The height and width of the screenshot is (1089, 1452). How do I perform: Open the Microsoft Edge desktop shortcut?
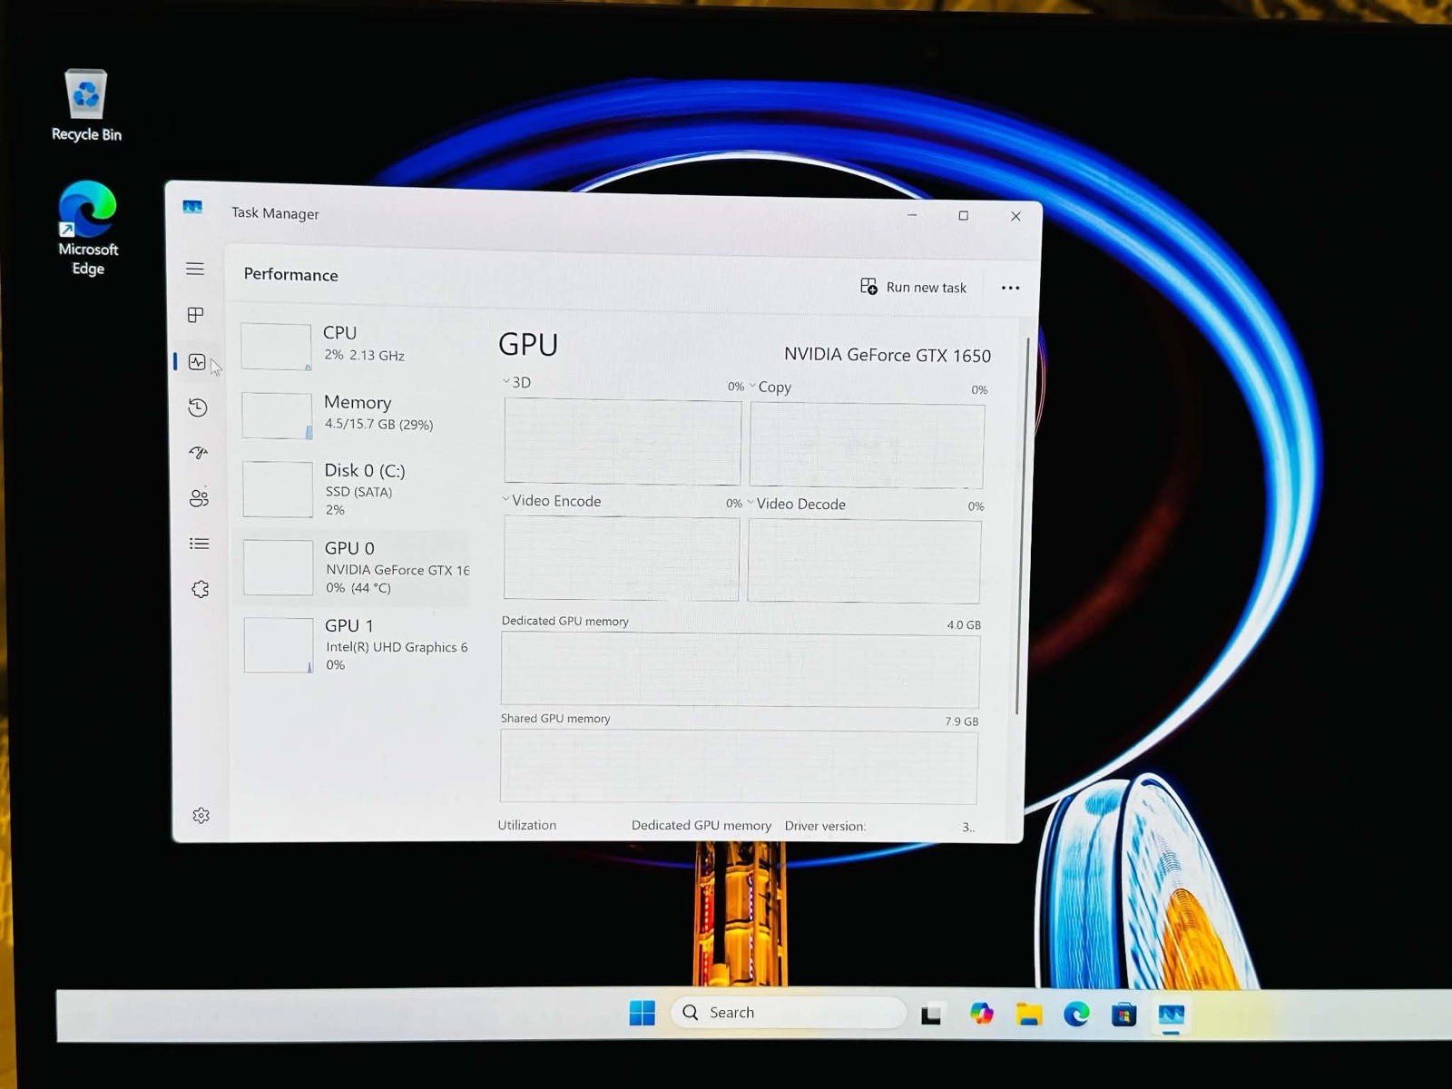(88, 229)
